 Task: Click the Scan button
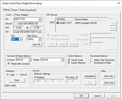pyautogui.click(x=17, y=80)
